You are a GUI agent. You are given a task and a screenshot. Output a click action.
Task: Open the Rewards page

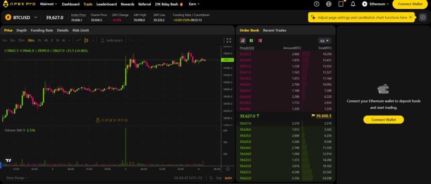[128, 4]
